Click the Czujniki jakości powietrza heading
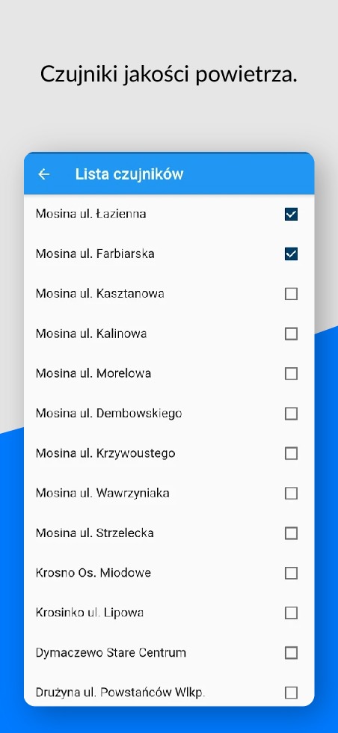Screen dimensions: 338x733 [169, 74]
